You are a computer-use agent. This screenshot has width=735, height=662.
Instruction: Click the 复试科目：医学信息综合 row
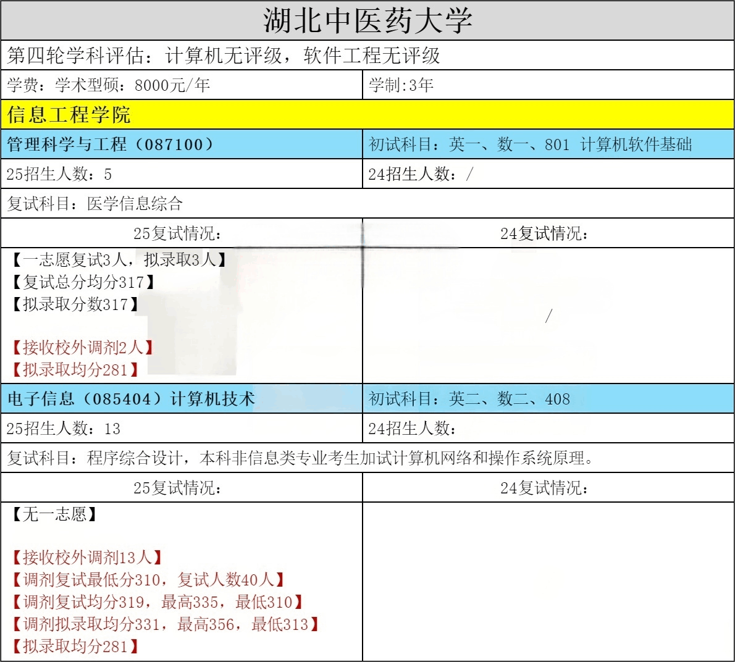pyautogui.click(x=95, y=204)
